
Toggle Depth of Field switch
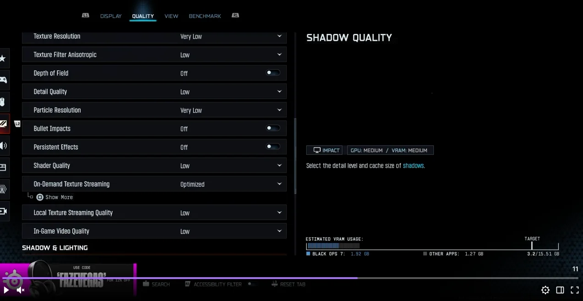coord(273,73)
